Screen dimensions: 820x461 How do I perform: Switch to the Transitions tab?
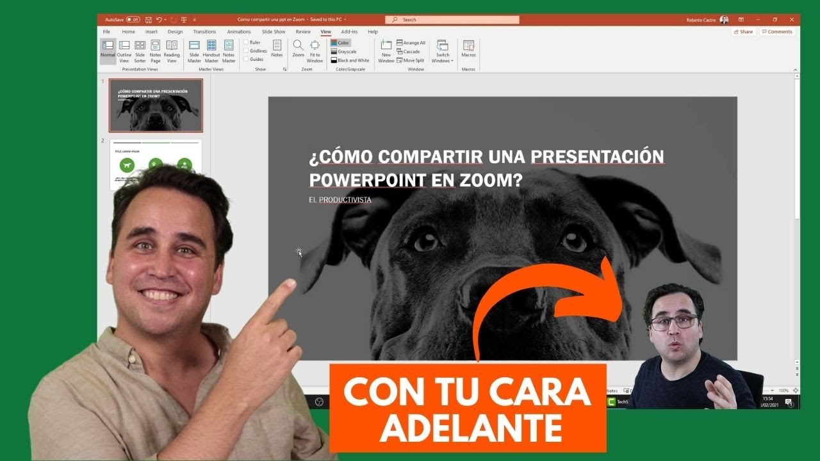click(204, 31)
